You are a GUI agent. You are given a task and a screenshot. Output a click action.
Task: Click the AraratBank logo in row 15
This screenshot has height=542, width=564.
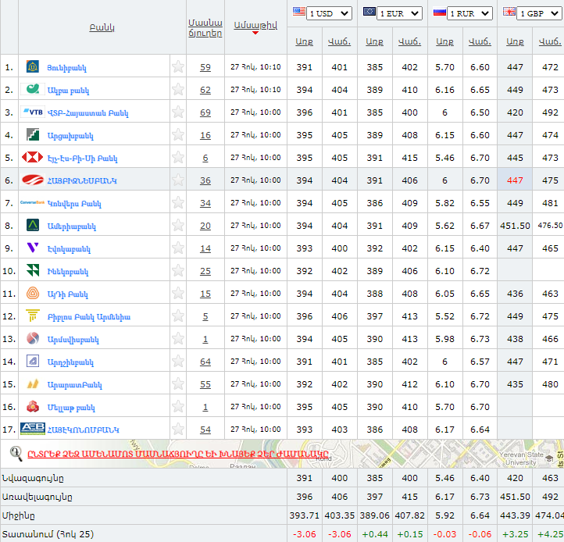tap(33, 383)
